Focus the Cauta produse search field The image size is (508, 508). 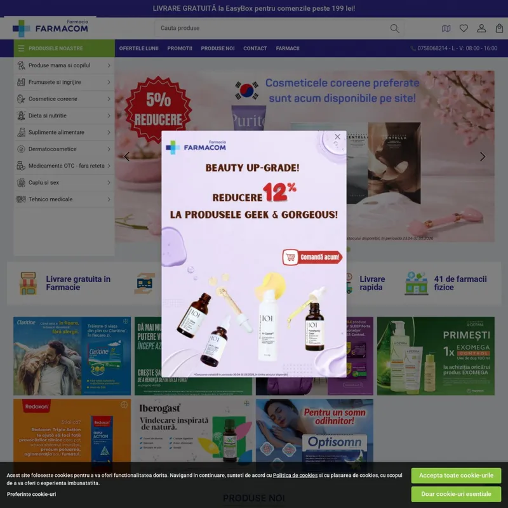click(279, 28)
